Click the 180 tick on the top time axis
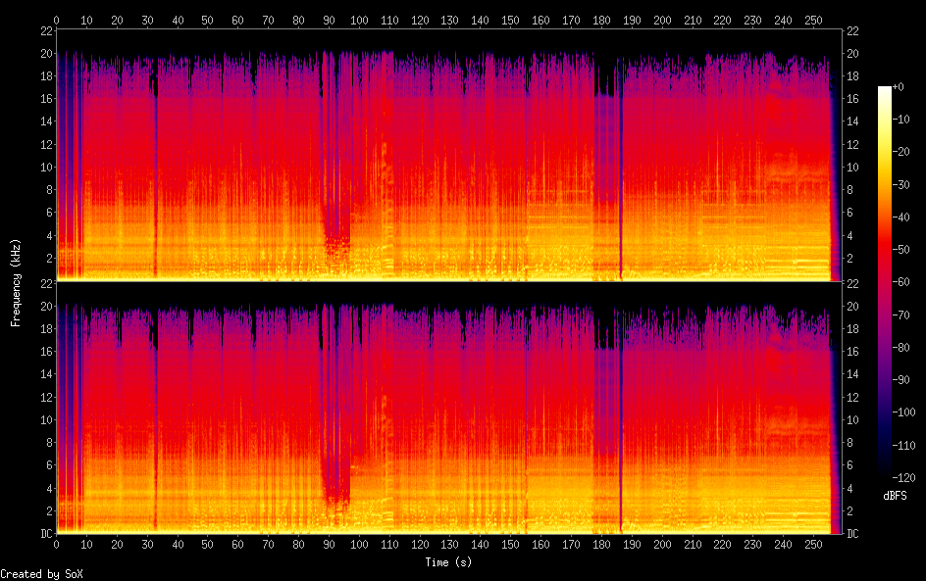926x581 pixels. [601, 20]
